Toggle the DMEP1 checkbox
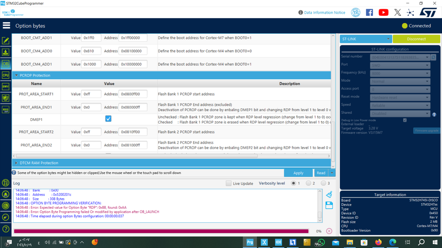Image resolution: width=442 pixels, height=248 pixels. point(108,119)
